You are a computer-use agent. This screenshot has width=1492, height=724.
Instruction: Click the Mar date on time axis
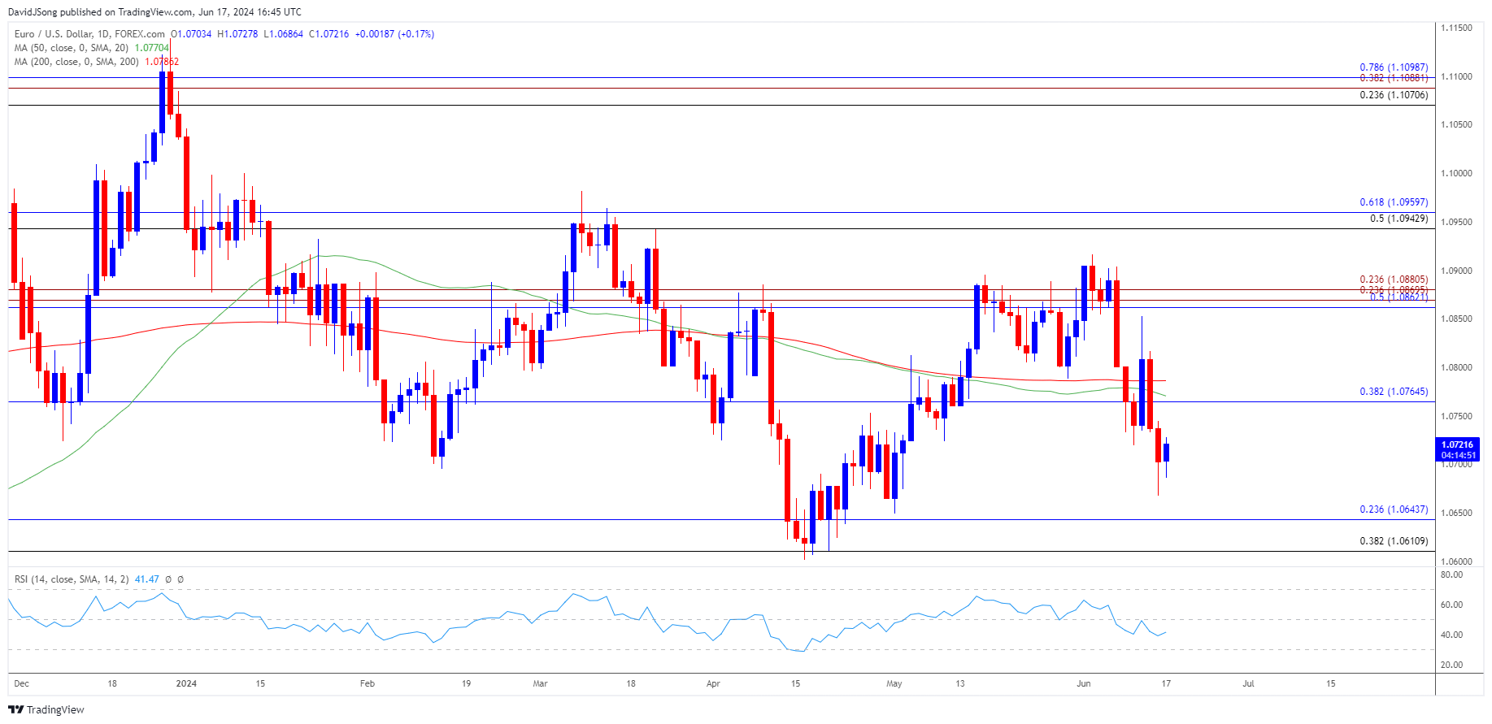[x=540, y=683]
